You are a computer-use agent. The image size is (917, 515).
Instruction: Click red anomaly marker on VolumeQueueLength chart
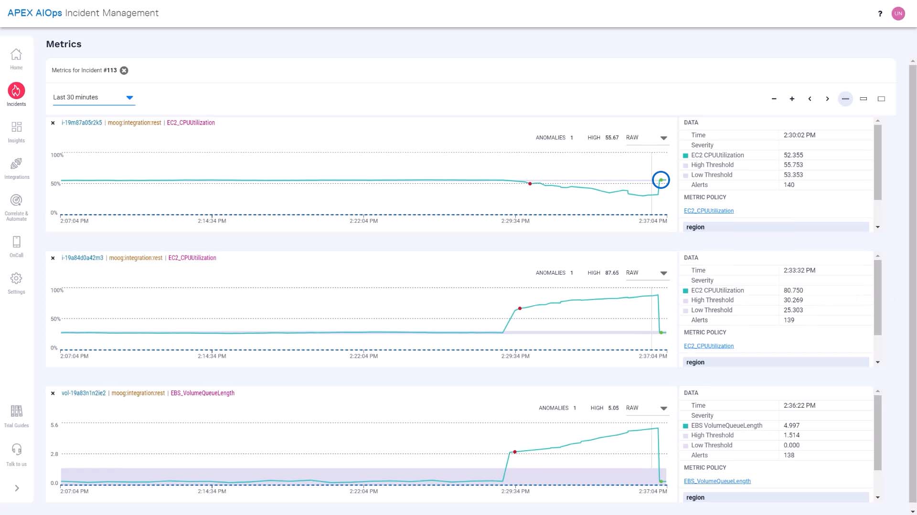click(515, 452)
